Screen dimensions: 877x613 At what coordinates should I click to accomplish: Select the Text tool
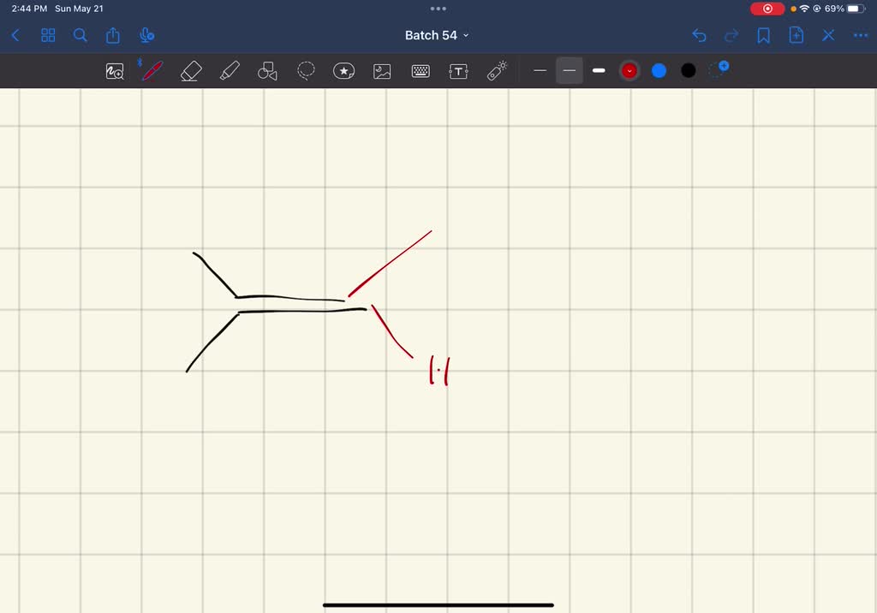tap(458, 70)
